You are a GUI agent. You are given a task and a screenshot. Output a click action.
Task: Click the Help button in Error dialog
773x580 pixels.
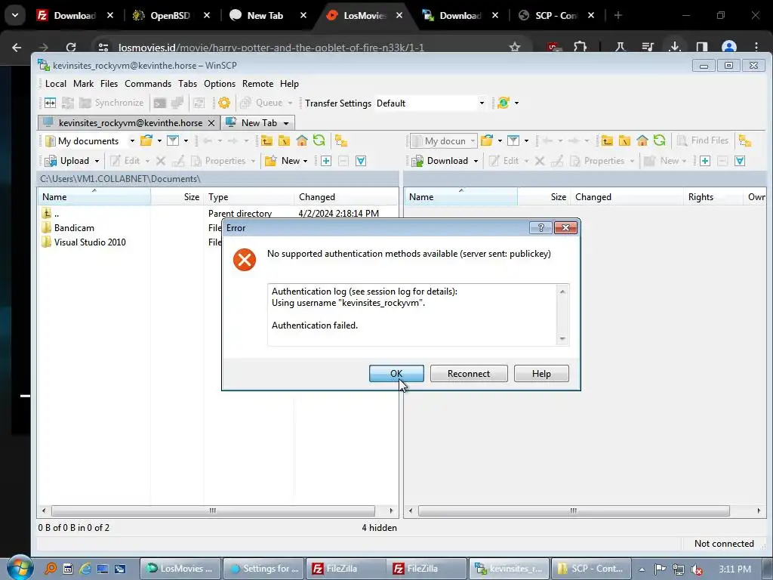541,373
